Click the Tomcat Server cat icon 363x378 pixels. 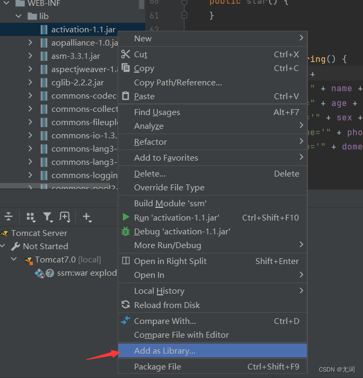click(x=4, y=233)
